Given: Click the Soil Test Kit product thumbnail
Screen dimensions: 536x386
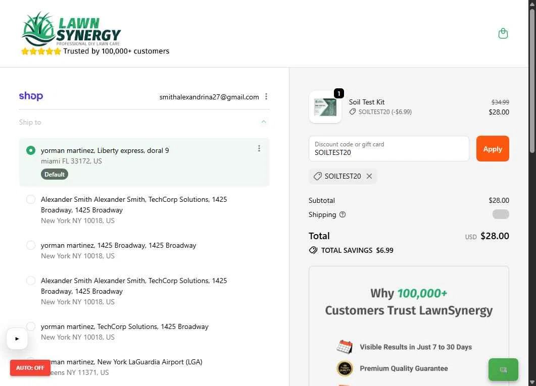Looking at the screenshot, I should [325, 107].
